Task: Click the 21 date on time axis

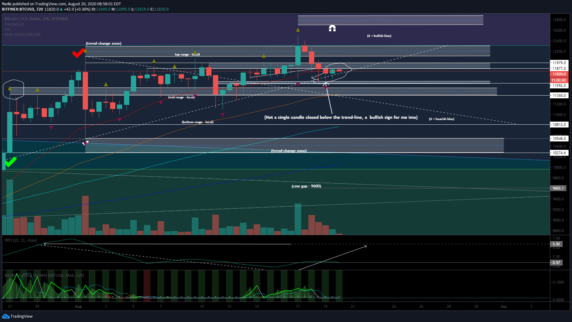Action: pyautogui.click(x=353, y=306)
